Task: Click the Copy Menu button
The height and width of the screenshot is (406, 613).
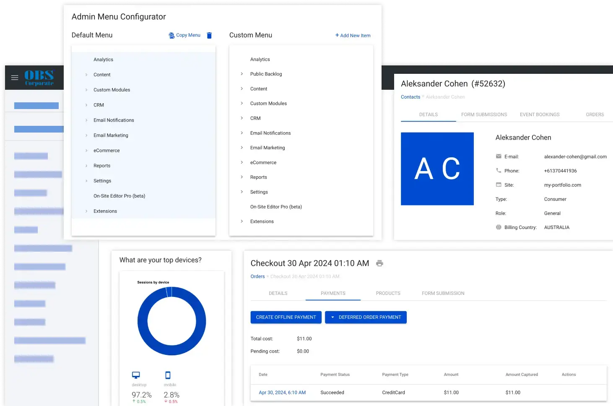Action: [x=184, y=35]
